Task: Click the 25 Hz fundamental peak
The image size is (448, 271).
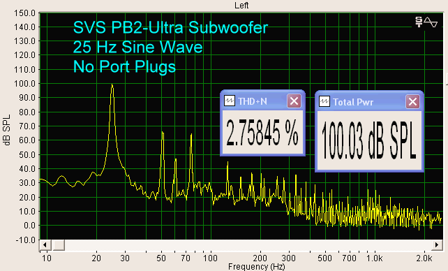Action: click(x=112, y=85)
